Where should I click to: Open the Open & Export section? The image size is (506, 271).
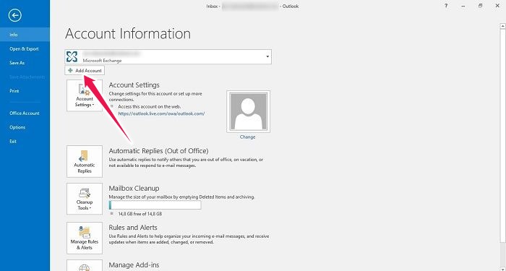(25, 48)
